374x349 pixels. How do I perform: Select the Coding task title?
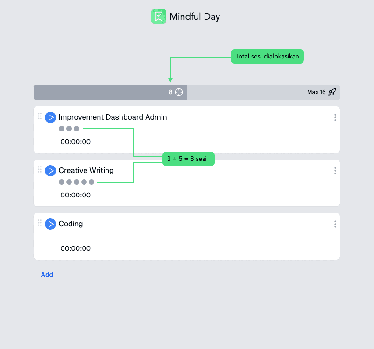[x=71, y=224]
